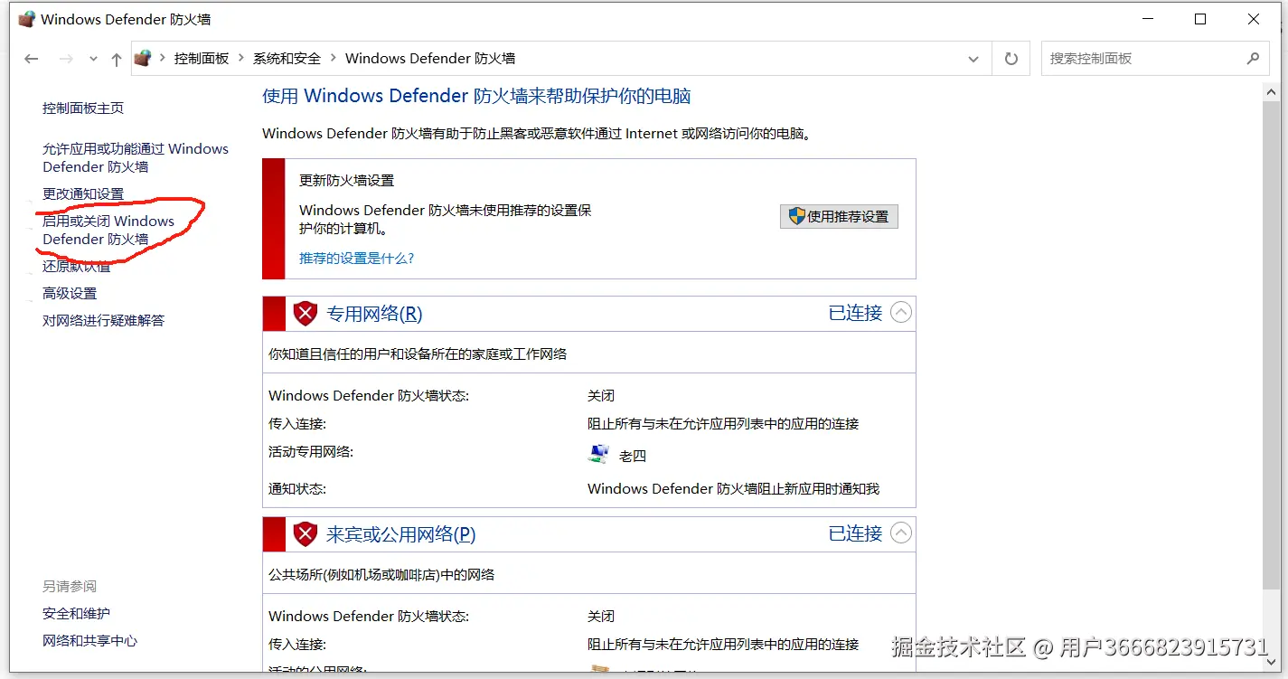Click Windows Defender 防火墙阻止新应用时通知我 text
Image resolution: width=1288 pixels, height=679 pixels.
(x=733, y=488)
